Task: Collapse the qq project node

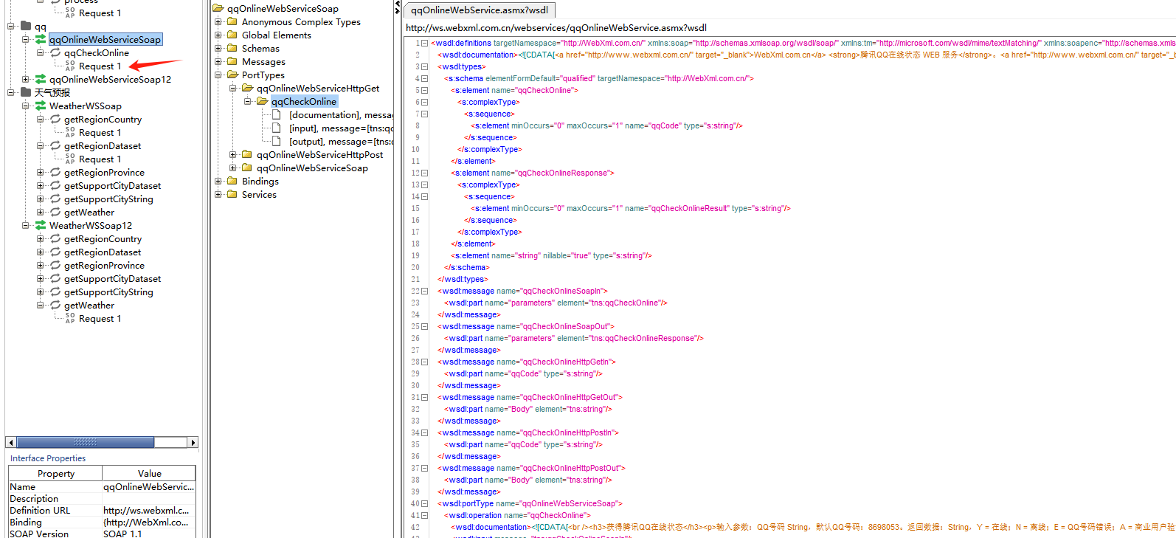Action: coord(11,26)
